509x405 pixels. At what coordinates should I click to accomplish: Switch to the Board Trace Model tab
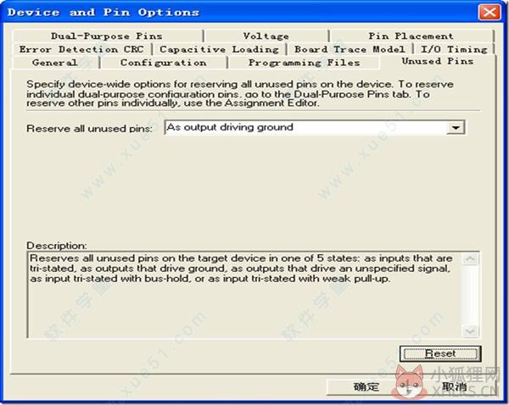(x=350, y=49)
